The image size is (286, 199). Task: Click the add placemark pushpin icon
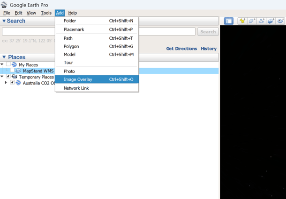point(242,21)
